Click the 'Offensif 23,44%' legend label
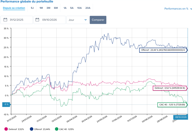The height and width of the screenshot is (132, 192). pyautogui.click(x=42, y=129)
